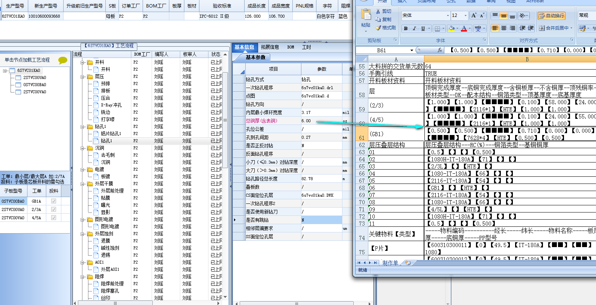Click the 参数 column header

coord(322,69)
